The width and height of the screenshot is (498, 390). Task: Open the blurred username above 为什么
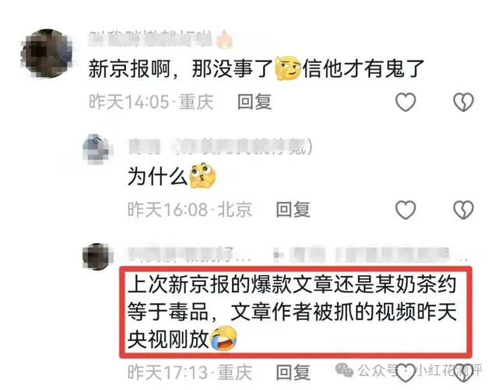coord(220,148)
